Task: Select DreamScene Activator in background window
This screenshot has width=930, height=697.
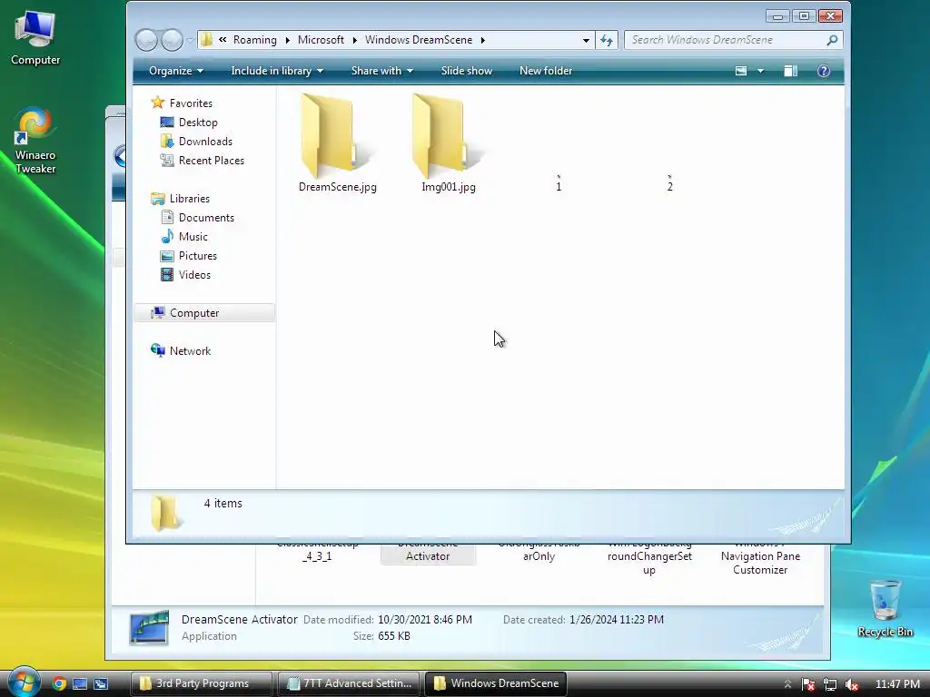Action: [428, 555]
